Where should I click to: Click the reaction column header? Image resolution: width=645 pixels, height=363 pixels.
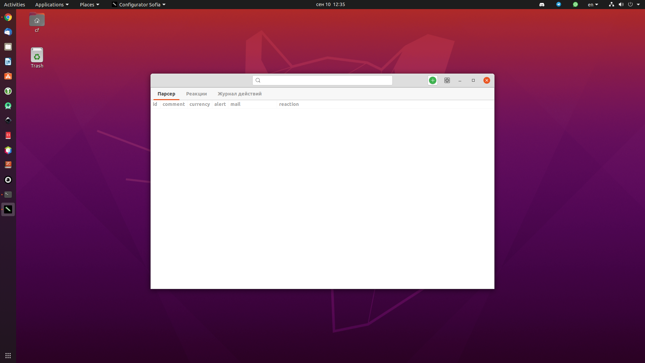(289, 104)
